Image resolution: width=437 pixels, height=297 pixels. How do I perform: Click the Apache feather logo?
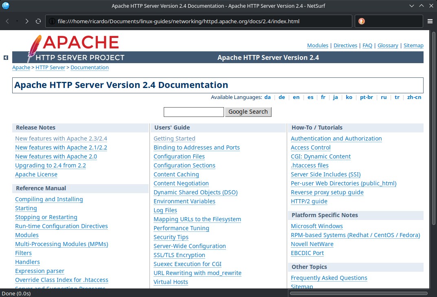pyautogui.click(x=34, y=48)
